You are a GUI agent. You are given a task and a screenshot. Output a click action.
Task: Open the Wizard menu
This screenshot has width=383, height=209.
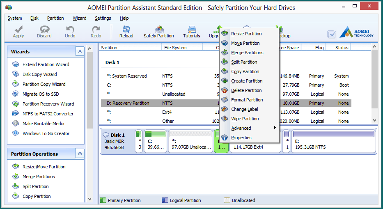[80, 18]
